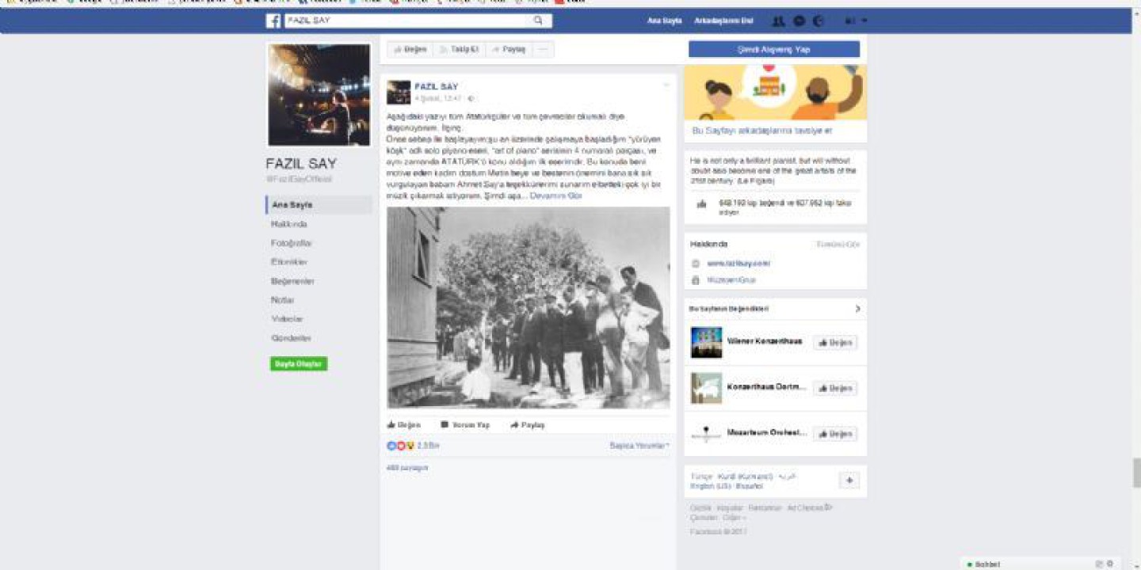Click the Şimdi Alışveriş Yap button
Viewport: 1141px width, 570px height.
point(773,49)
